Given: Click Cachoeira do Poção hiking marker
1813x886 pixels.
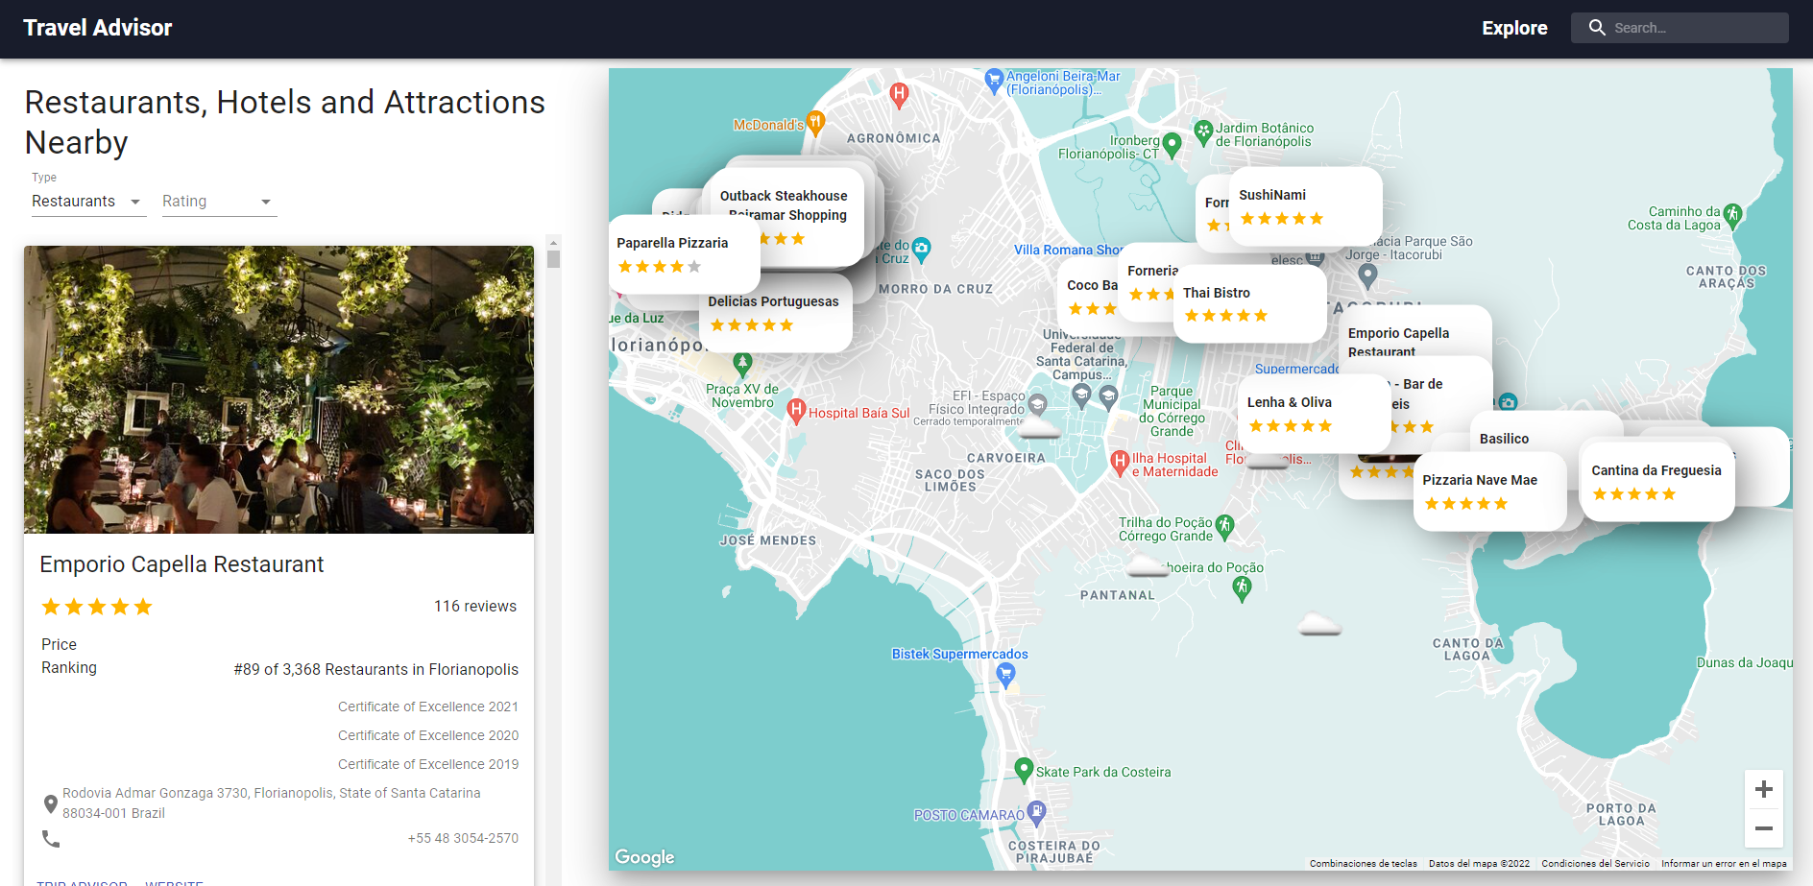Looking at the screenshot, I should (1242, 587).
